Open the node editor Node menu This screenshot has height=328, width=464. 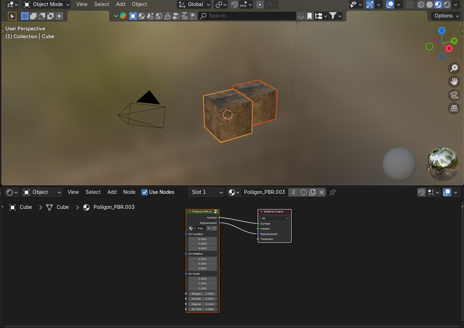pos(129,192)
